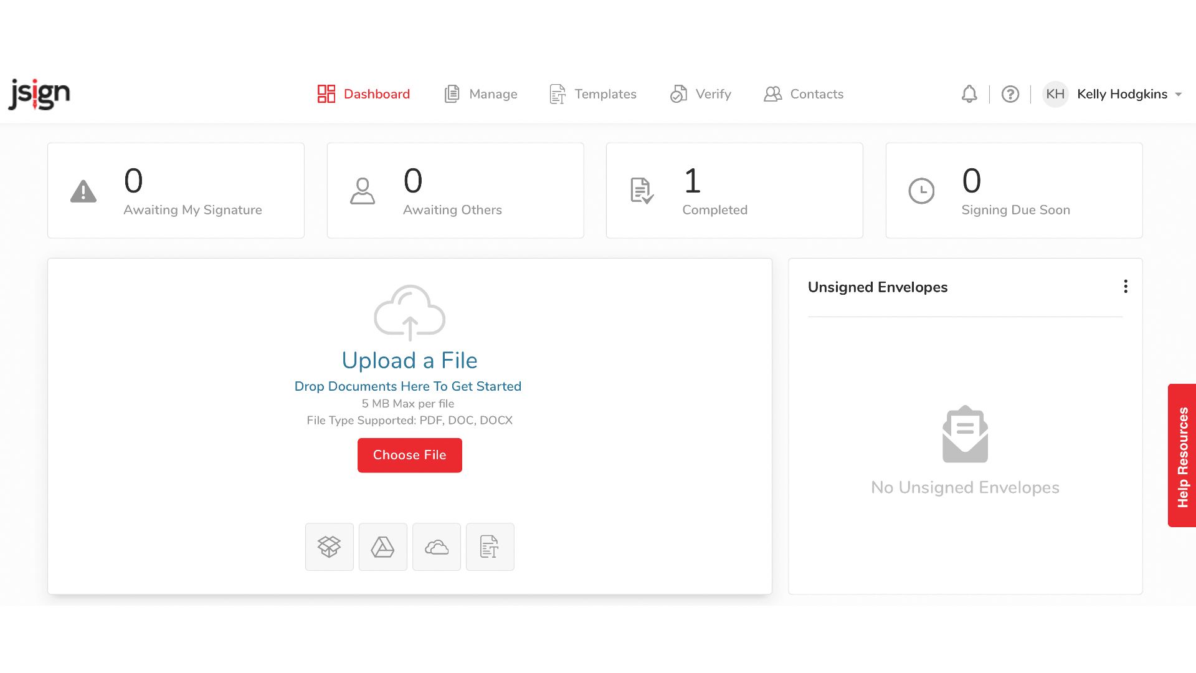Go to the Manage tab
The height and width of the screenshot is (673, 1196).
pyautogui.click(x=481, y=94)
